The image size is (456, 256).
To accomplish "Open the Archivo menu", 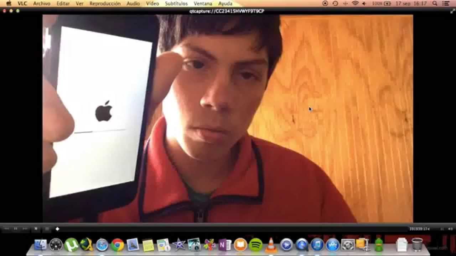I will (x=41, y=4).
